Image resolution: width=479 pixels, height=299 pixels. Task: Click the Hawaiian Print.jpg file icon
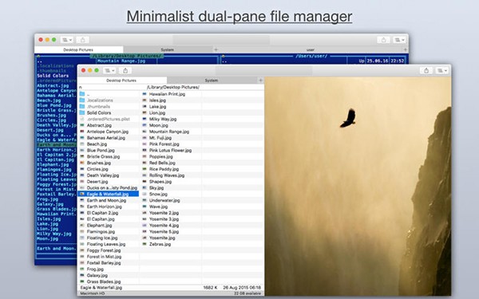point(144,94)
